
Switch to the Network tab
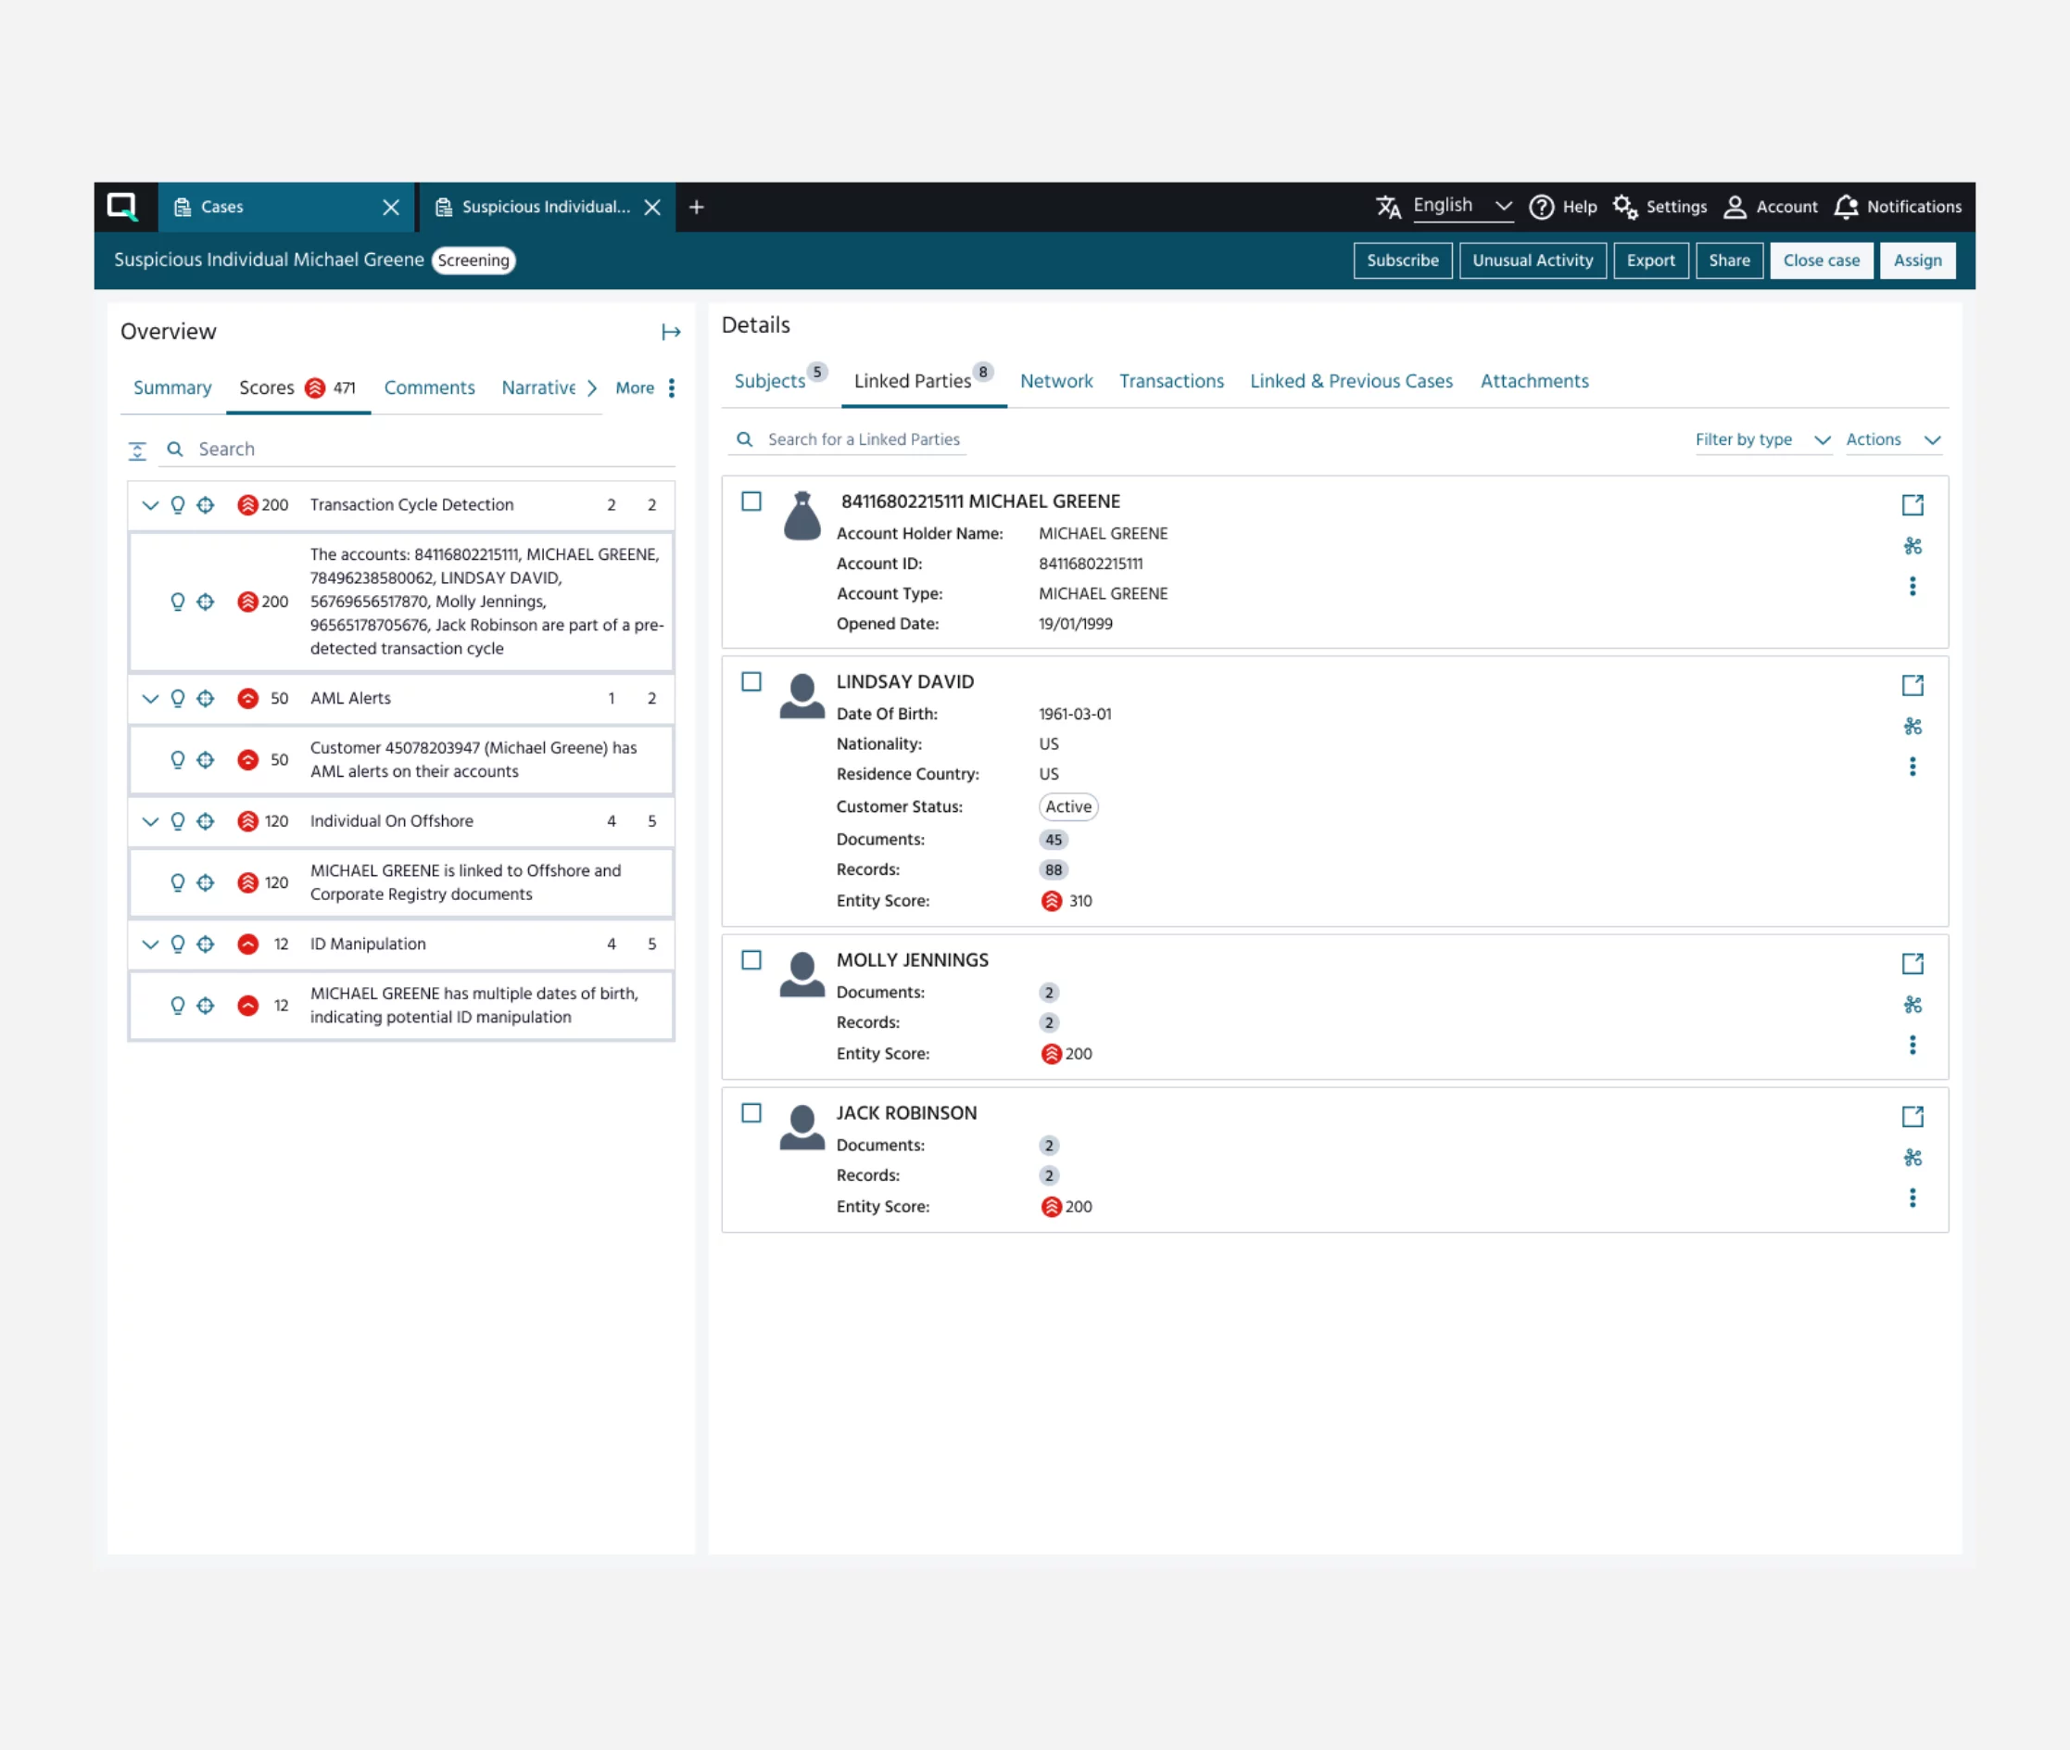tap(1055, 381)
